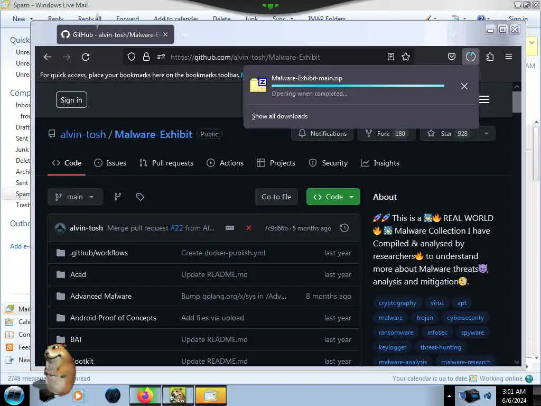Select the keylogger topic tag
This screenshot has width=541, height=406.
click(x=393, y=347)
